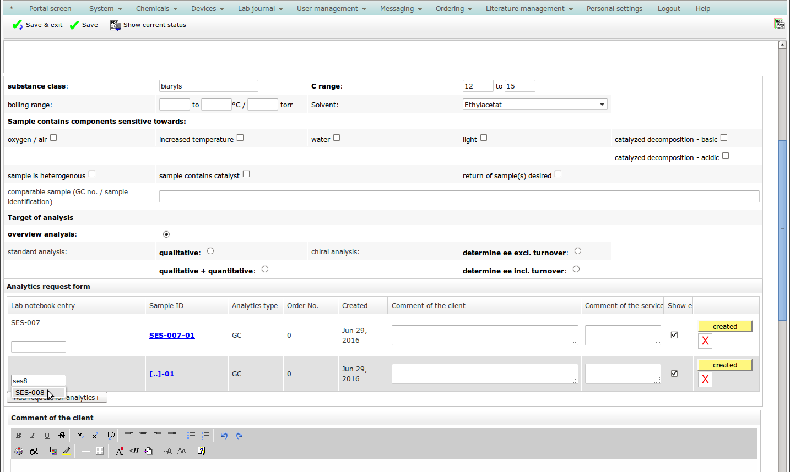Check sample contains catalyst
The height and width of the screenshot is (472, 790).
(x=246, y=174)
